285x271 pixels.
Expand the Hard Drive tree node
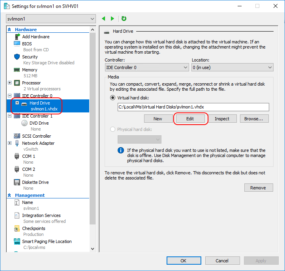[17, 103]
